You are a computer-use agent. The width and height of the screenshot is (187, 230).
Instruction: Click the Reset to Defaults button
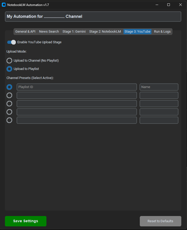[160, 221]
